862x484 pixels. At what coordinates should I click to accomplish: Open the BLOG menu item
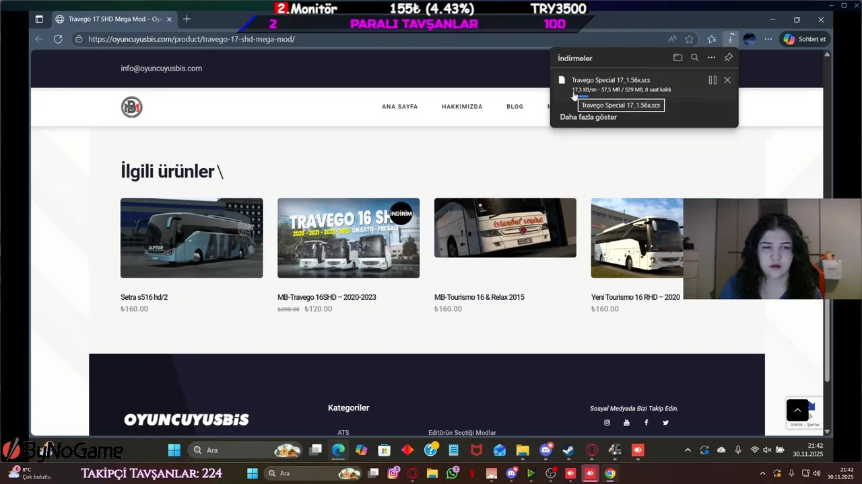point(515,107)
